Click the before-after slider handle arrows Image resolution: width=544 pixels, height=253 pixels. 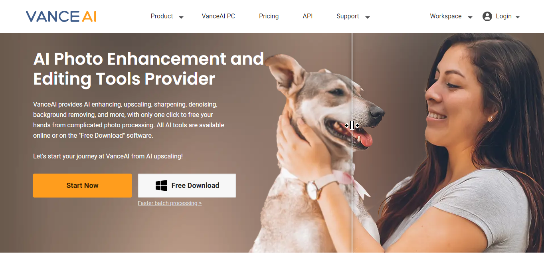click(x=352, y=126)
